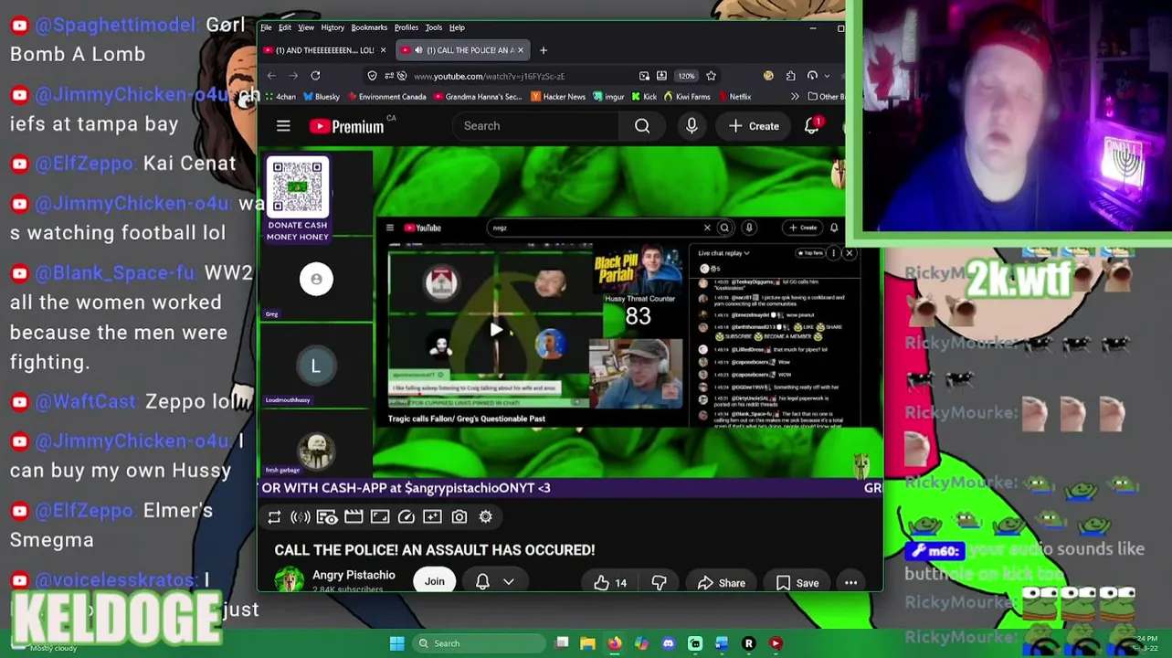Expand the notification bell dropdown chevron

coord(509,582)
